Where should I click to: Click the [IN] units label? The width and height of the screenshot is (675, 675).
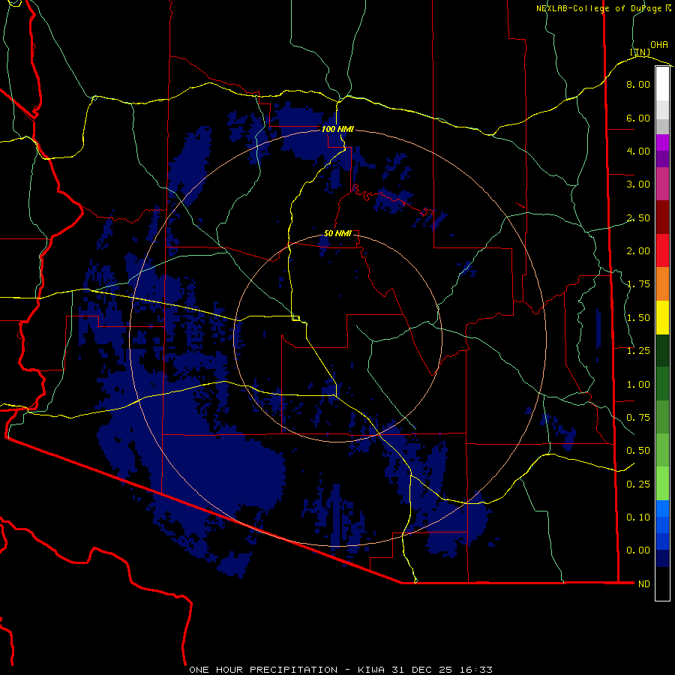640,52
